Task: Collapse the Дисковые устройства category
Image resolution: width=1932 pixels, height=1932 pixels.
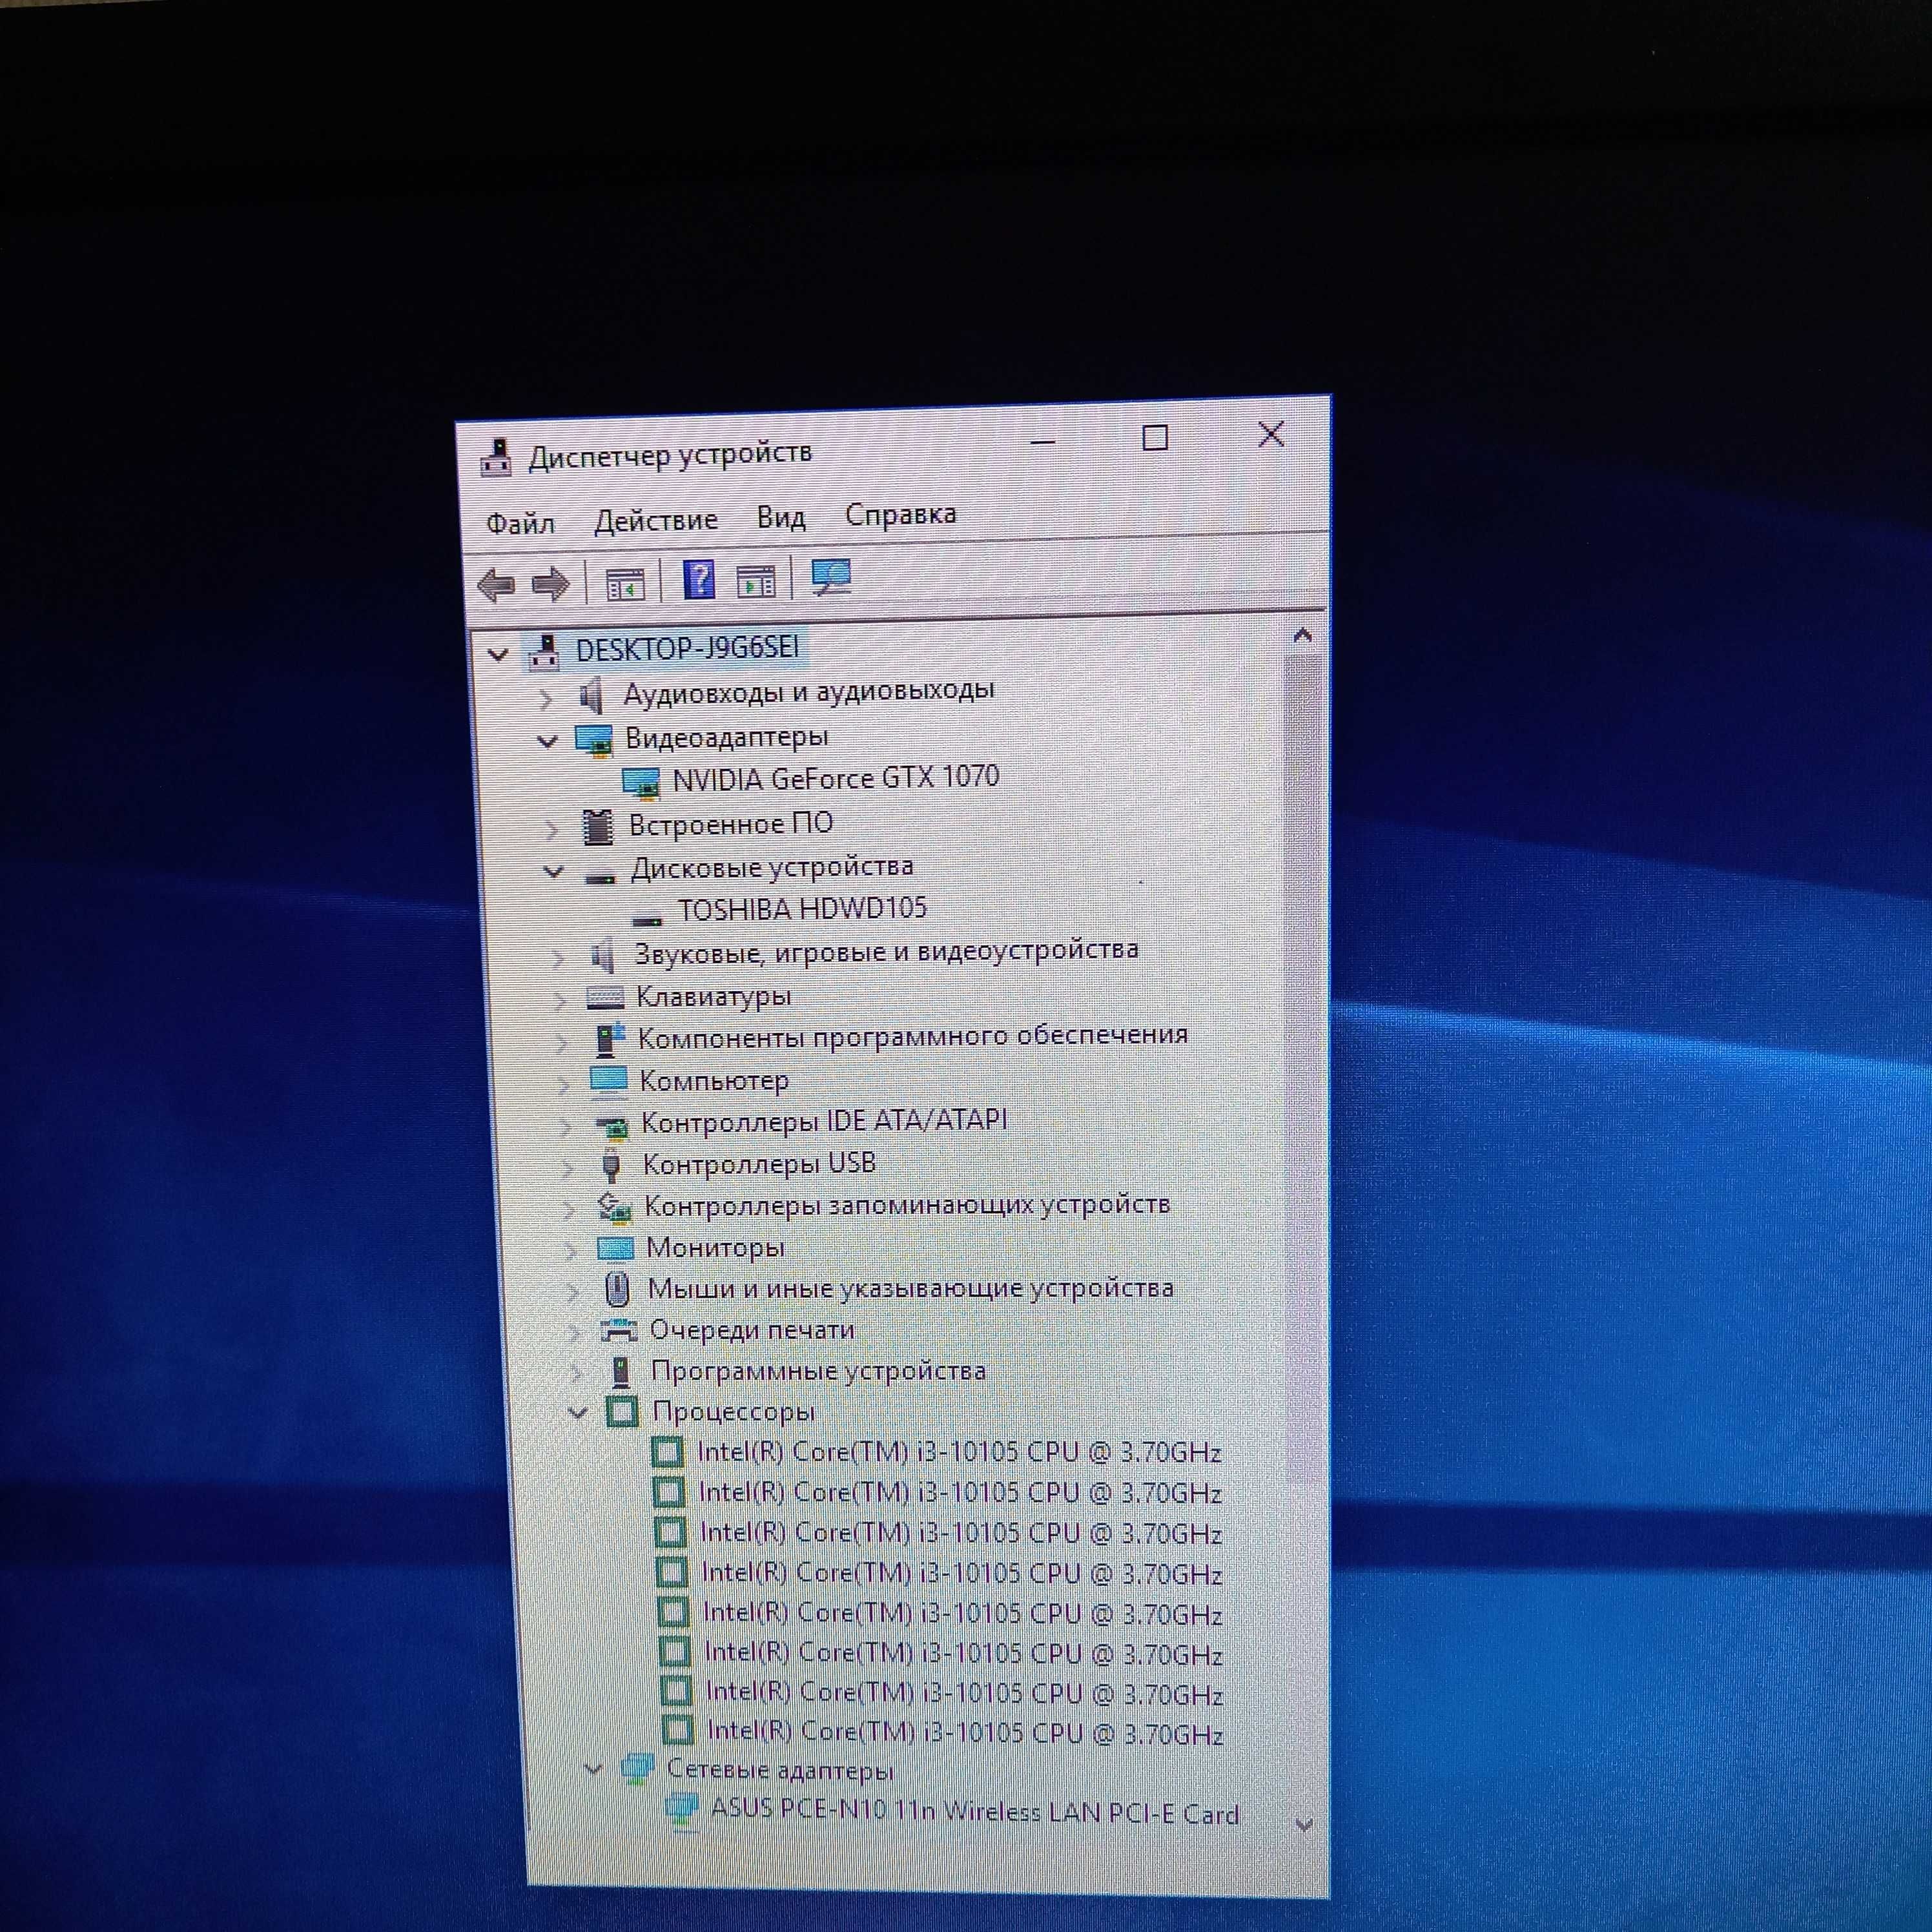Action: (x=553, y=871)
